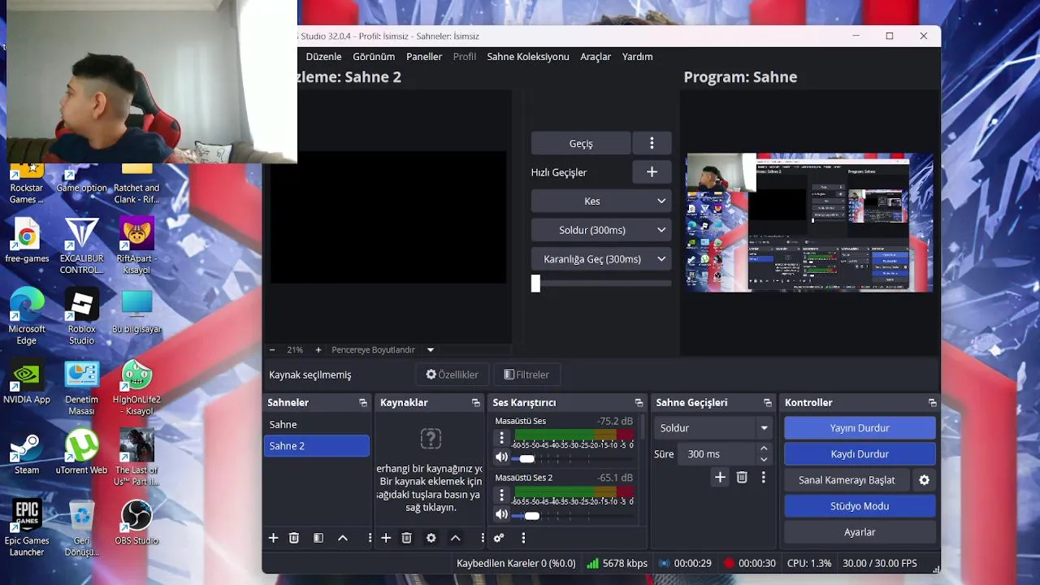This screenshot has height=585, width=1040.
Task: Open Sahne Geçişleri transition properties menu
Action: click(x=763, y=478)
